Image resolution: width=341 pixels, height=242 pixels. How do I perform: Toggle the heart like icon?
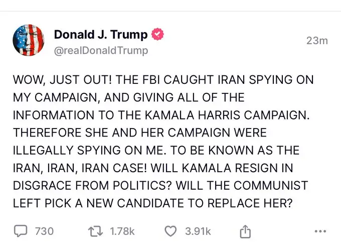coord(170,231)
